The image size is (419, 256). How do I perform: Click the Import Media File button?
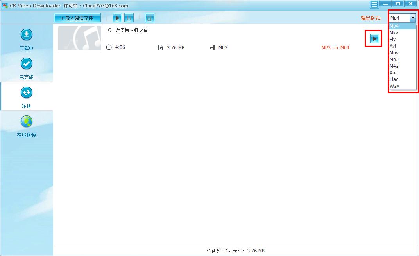tap(77, 18)
